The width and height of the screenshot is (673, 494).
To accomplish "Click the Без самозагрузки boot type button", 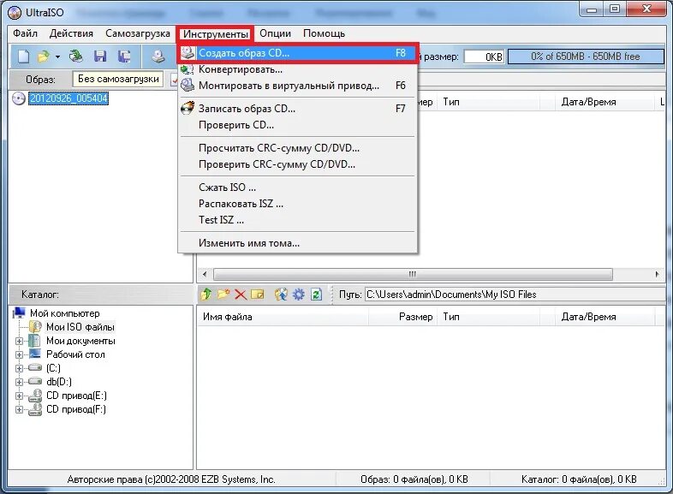I will [x=118, y=80].
